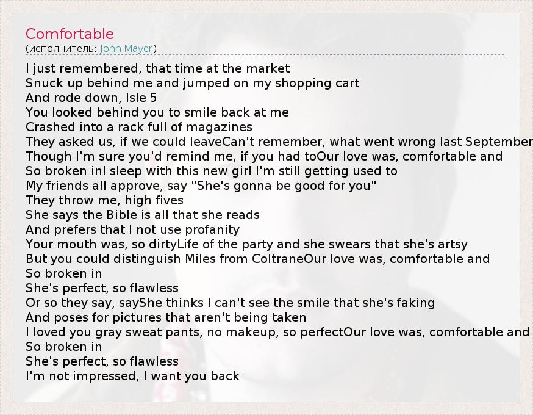This screenshot has height=415, width=533.
Task: Click the line "You looked behind you to smile"
Action: [157, 112]
